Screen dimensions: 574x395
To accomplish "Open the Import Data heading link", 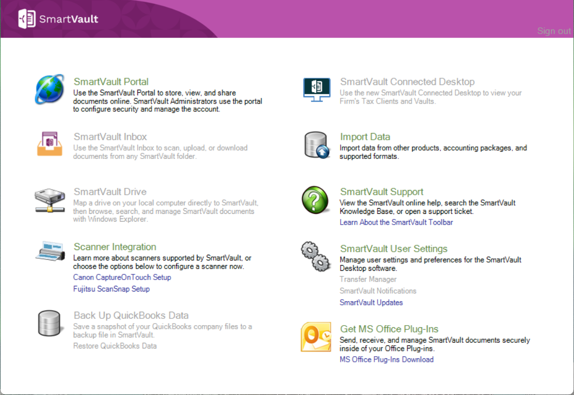I will pos(365,137).
